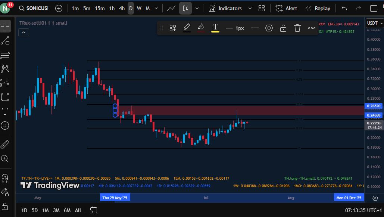This screenshot has width=384, height=217.
Task: Switch to 1h timeframe
Action: (x=112, y=8)
